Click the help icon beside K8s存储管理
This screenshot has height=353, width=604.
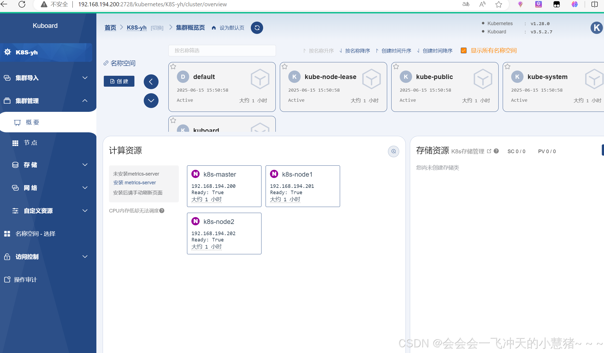pos(496,151)
